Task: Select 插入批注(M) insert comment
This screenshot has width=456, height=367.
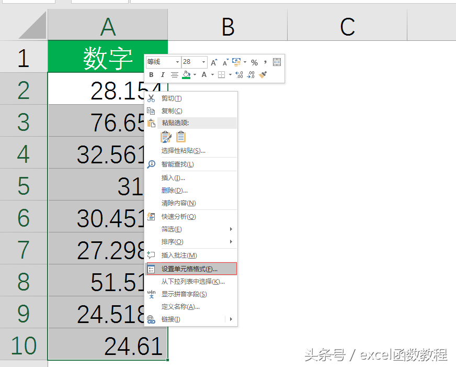Action: pos(191,255)
